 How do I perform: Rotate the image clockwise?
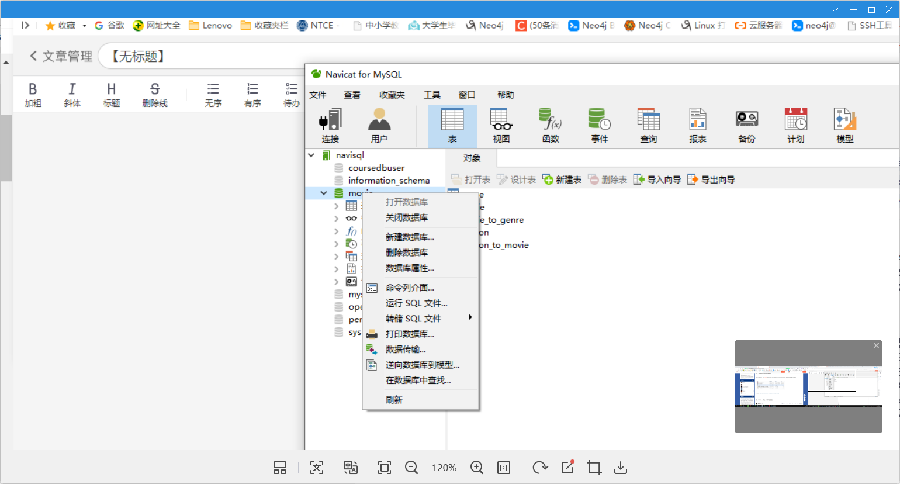[540, 468]
